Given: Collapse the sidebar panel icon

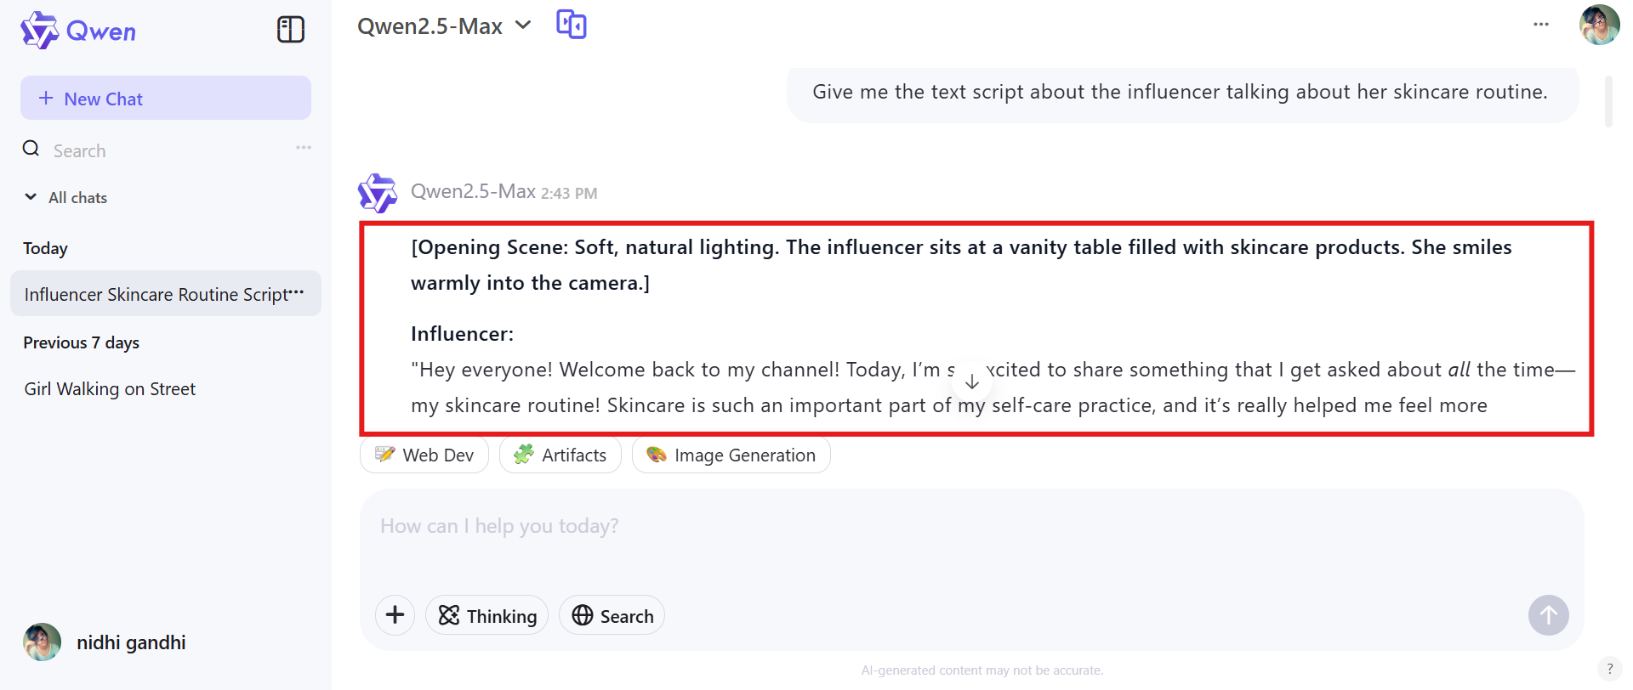Looking at the screenshot, I should pyautogui.click(x=290, y=30).
